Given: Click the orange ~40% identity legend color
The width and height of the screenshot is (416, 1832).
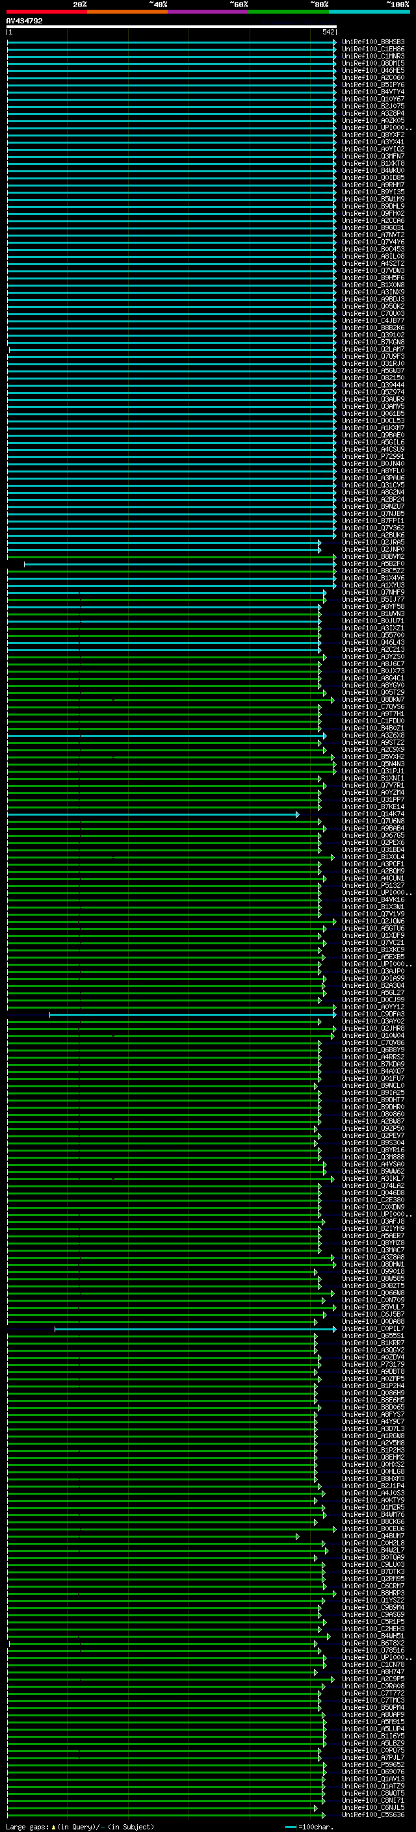Looking at the screenshot, I should (127, 12).
